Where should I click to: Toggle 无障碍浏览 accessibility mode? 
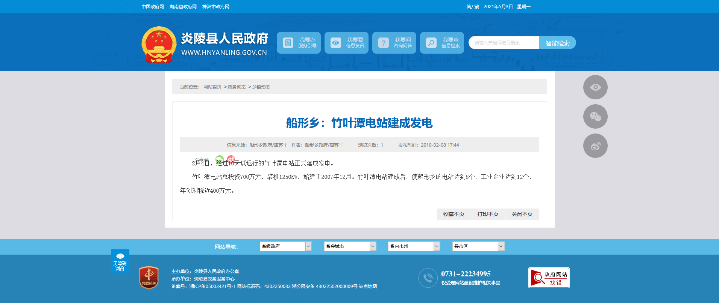click(120, 261)
